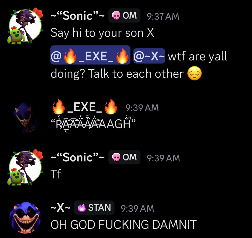Screen dimensions: 252x238
Task: Click the 9:39 AM timestamp next to _EXE_
Action: pos(142,108)
